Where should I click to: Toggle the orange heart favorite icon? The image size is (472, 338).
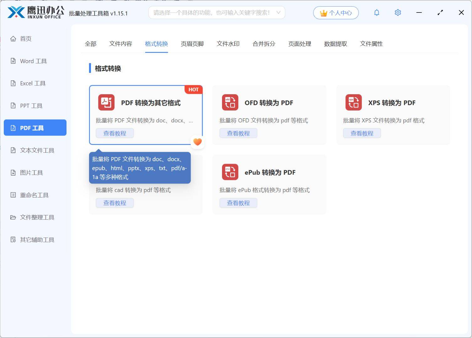pos(198,142)
